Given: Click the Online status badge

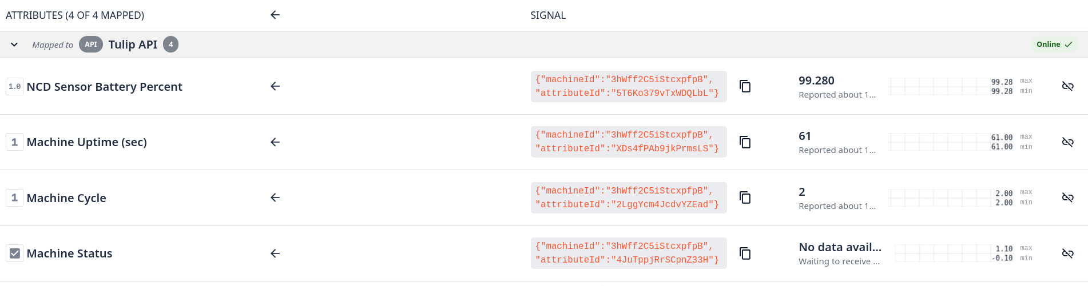Looking at the screenshot, I should (x=1054, y=45).
